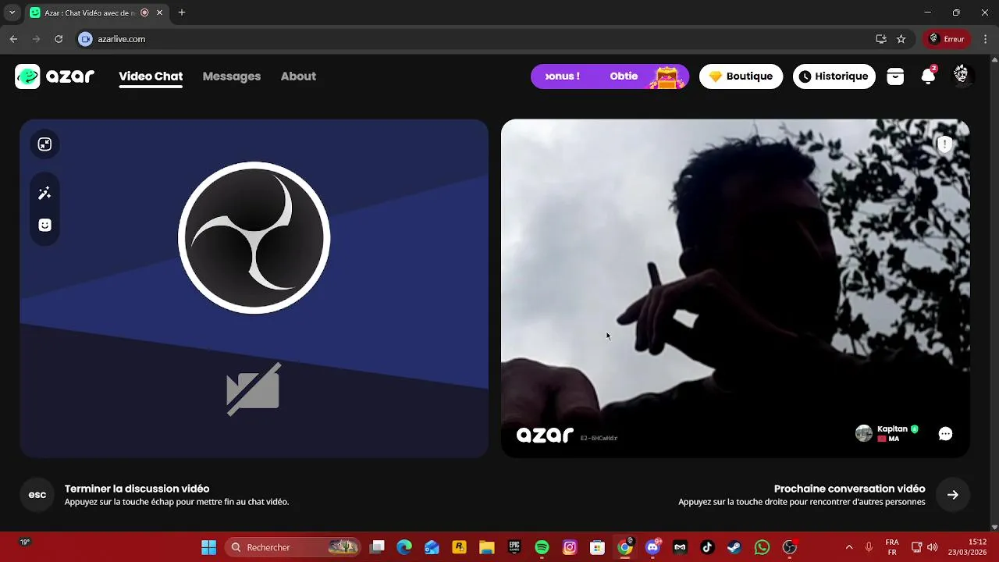Viewport: 999px width, 562px height.
Task: Open Historique match history
Action: 834,76
